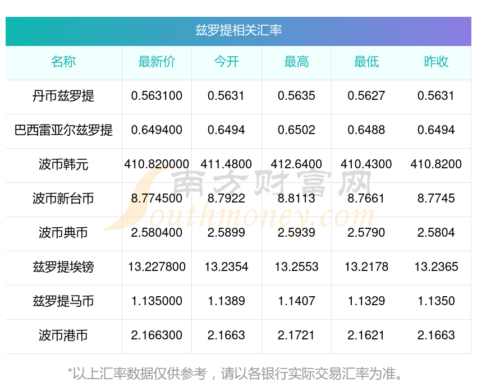Select the 兹罗提马币 row name
Viewport: 477px width, 391px height.
63,301
